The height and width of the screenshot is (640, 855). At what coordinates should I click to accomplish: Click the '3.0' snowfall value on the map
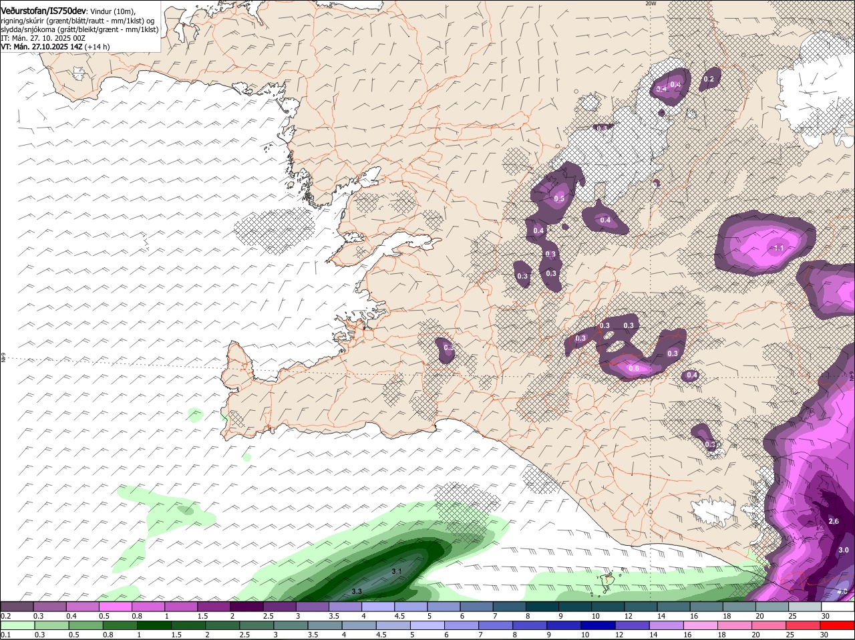pyautogui.click(x=844, y=550)
